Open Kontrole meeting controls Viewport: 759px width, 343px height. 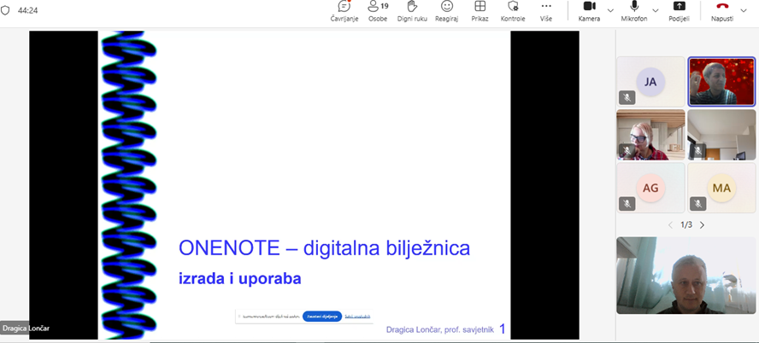[x=513, y=11]
